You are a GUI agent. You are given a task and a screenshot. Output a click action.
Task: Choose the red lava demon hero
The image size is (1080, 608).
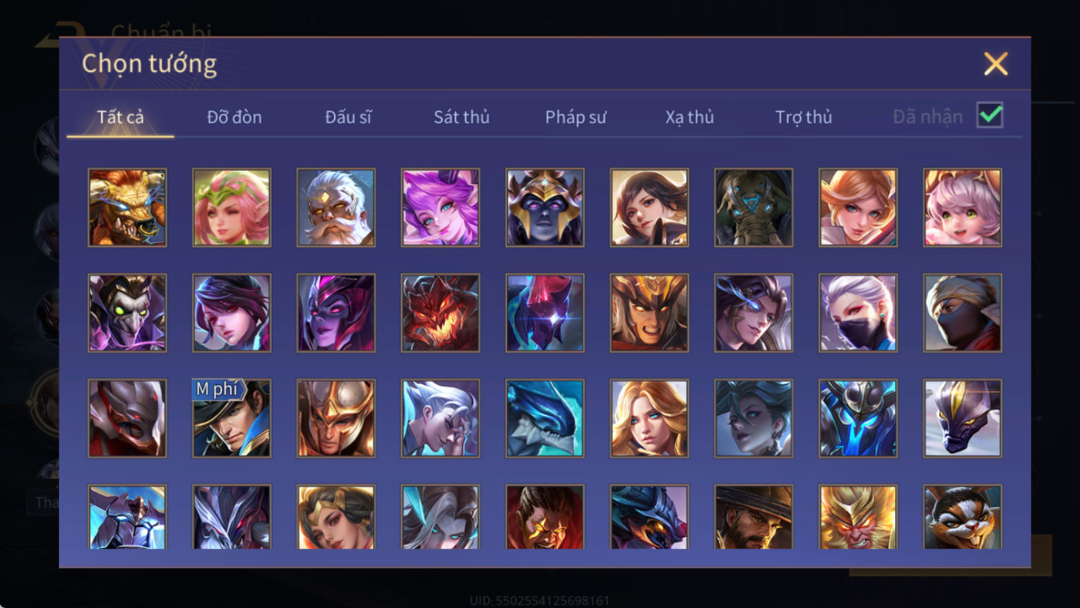coord(440,313)
